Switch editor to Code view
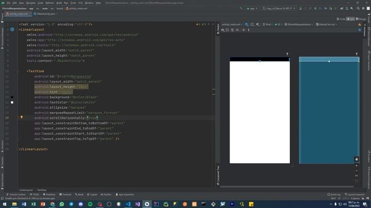 point(341,19)
